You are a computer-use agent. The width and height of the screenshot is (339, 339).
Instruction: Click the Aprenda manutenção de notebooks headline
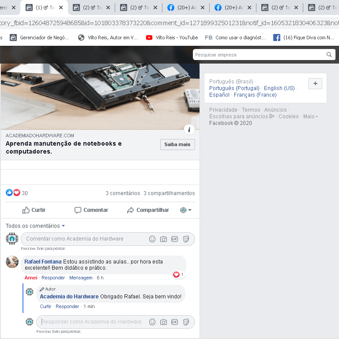coord(64,147)
